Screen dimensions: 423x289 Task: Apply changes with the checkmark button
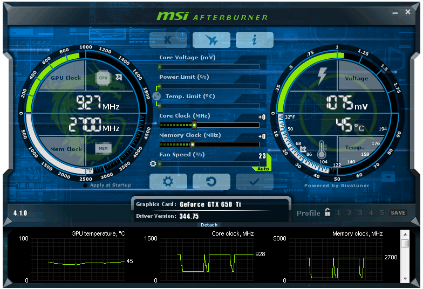click(x=255, y=181)
